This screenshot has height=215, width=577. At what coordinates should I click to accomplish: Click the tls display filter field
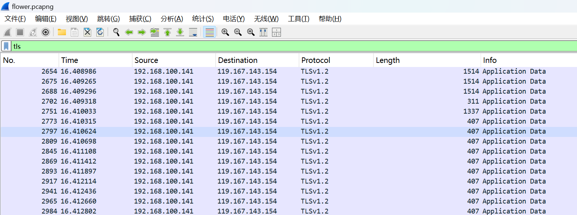(x=259, y=46)
